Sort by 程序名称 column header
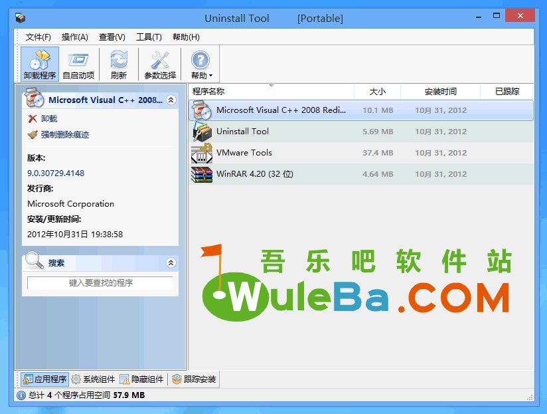The height and width of the screenshot is (414, 547). click(x=272, y=92)
